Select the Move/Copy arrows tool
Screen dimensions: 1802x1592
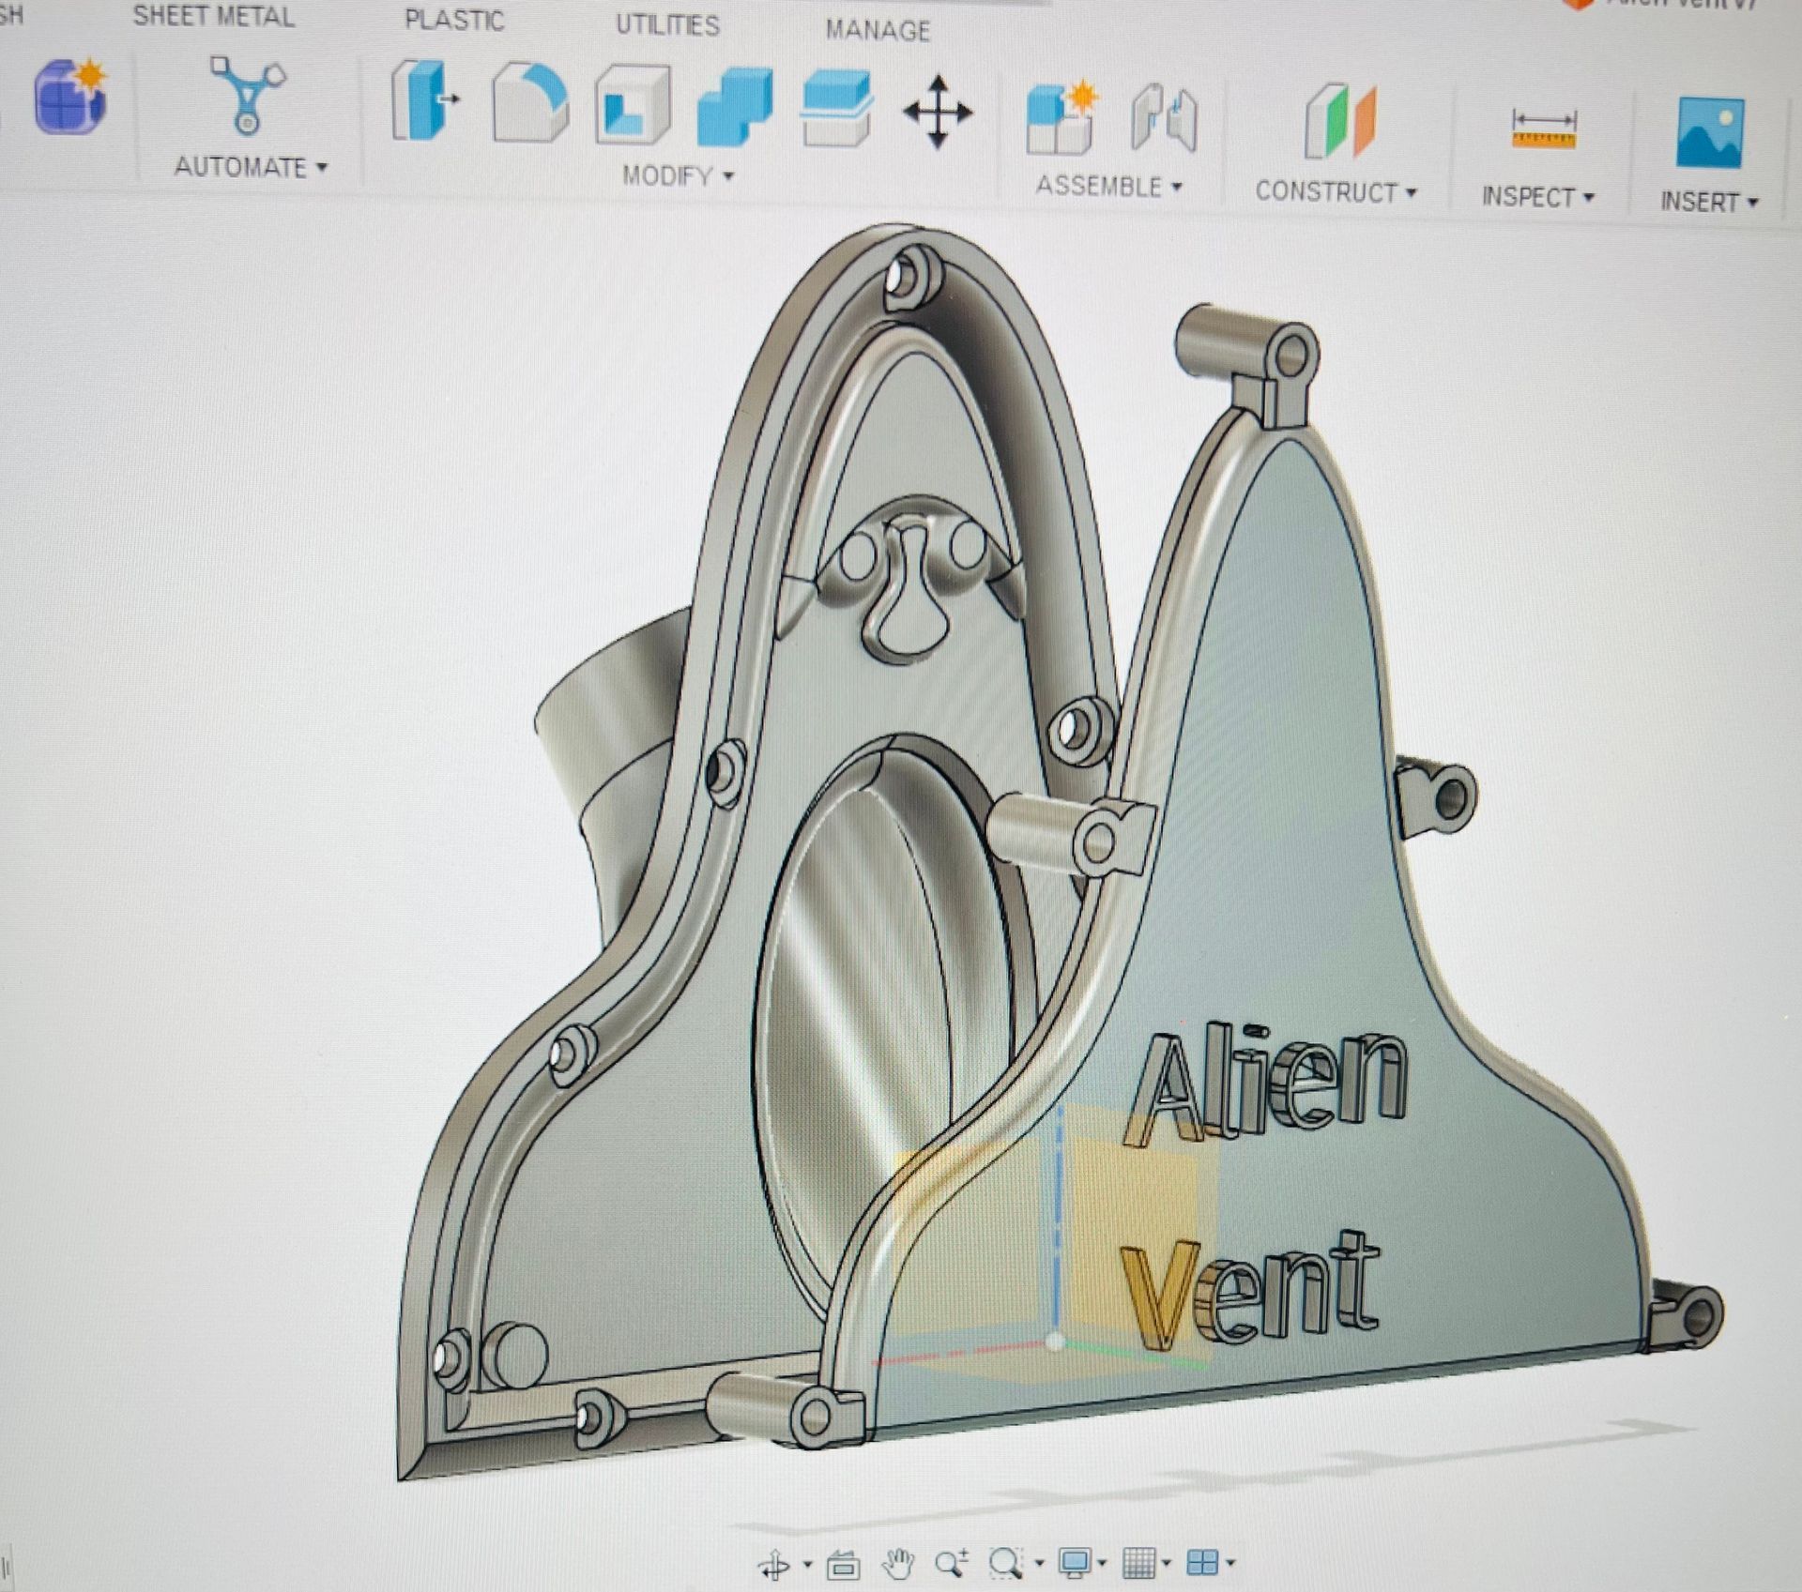[x=938, y=113]
